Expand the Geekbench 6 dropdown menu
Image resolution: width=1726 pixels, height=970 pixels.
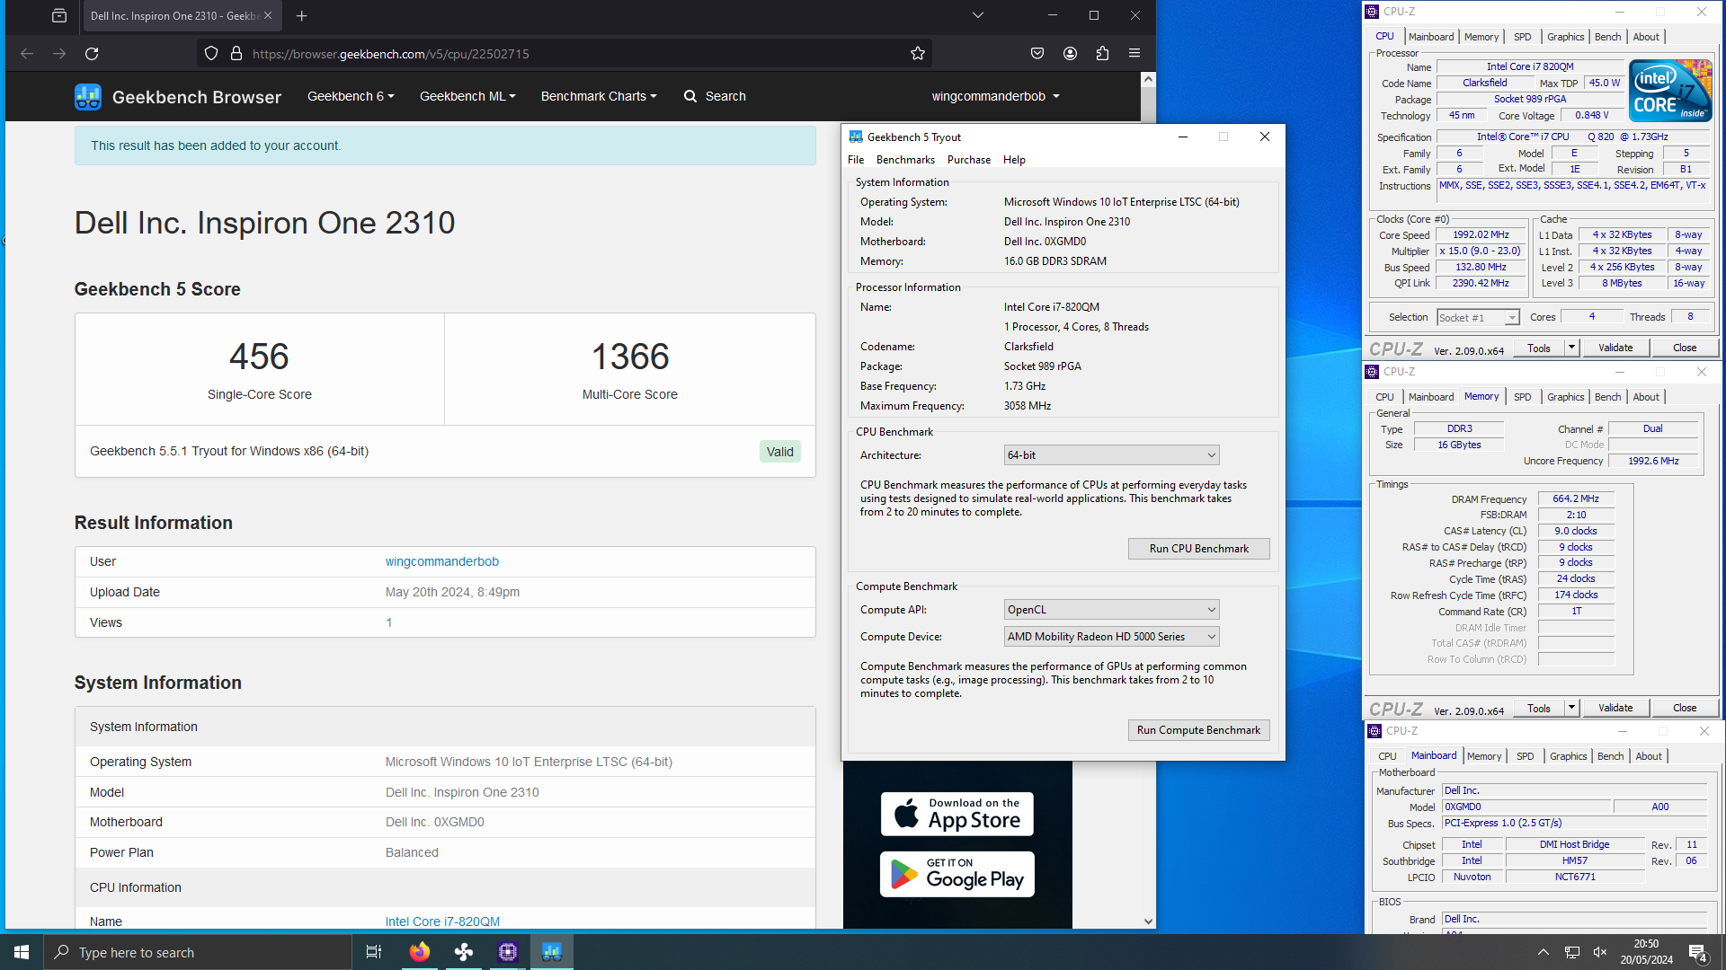pos(351,96)
